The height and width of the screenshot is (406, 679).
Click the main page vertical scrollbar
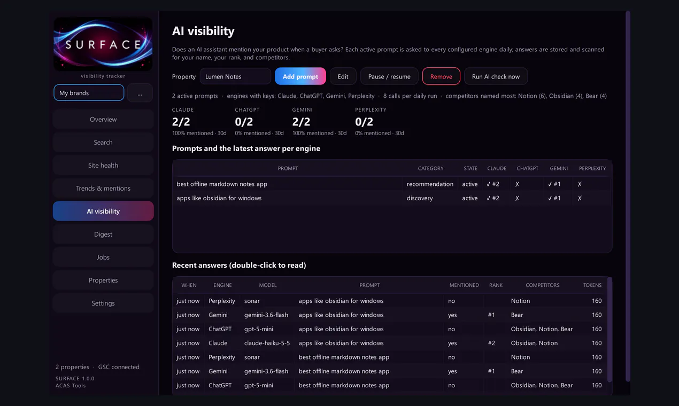pyautogui.click(x=628, y=196)
